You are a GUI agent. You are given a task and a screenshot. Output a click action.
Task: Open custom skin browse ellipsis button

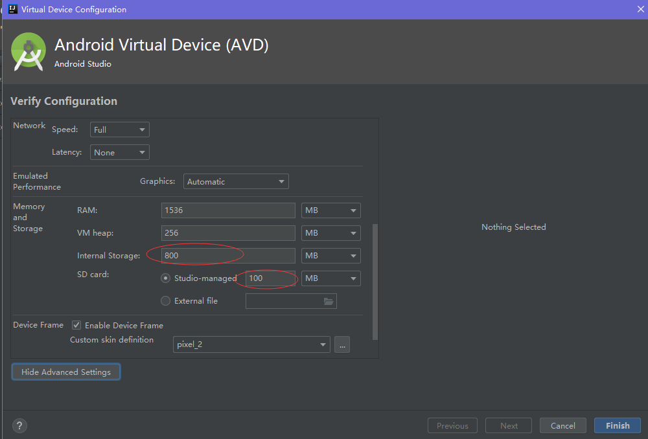pos(342,344)
